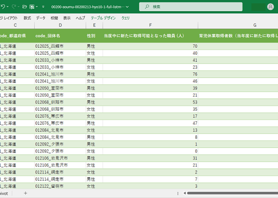278x198 pixels.
Task: Click the cell with value 53
Action: point(150,102)
